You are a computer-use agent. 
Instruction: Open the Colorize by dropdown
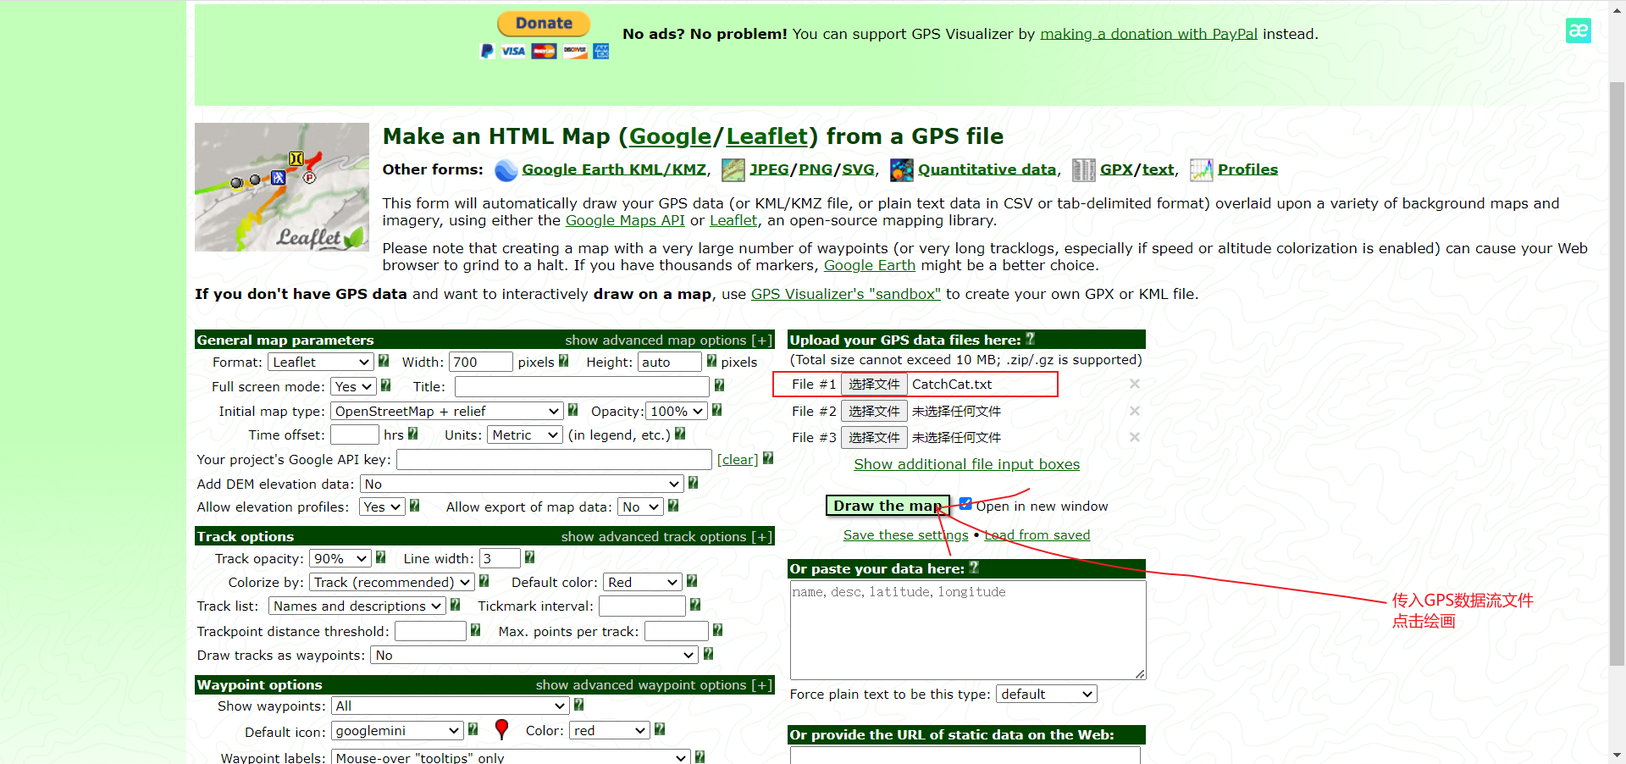click(390, 582)
